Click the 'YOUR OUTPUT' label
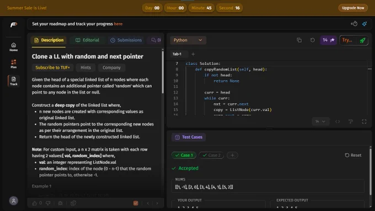This screenshot has width=375, height=211. pyautogui.click(x=189, y=200)
